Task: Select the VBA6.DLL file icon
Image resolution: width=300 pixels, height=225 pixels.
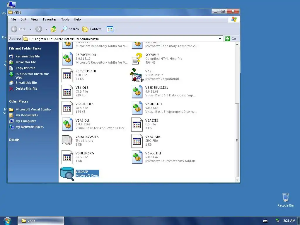Action: coord(67,124)
